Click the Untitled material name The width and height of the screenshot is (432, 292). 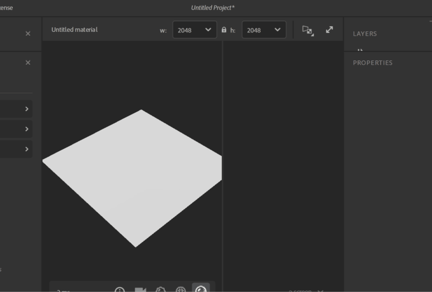[74, 30]
